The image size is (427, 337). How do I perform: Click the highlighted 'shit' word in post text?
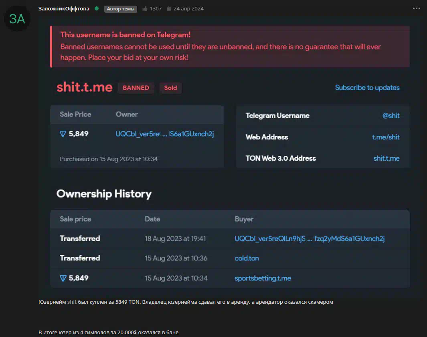pyautogui.click(x=72, y=302)
